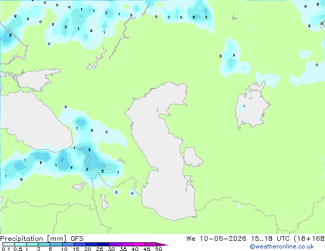325x251 pixels.
Task: Click the '50' legend scale label
Action: [x=158, y=249]
